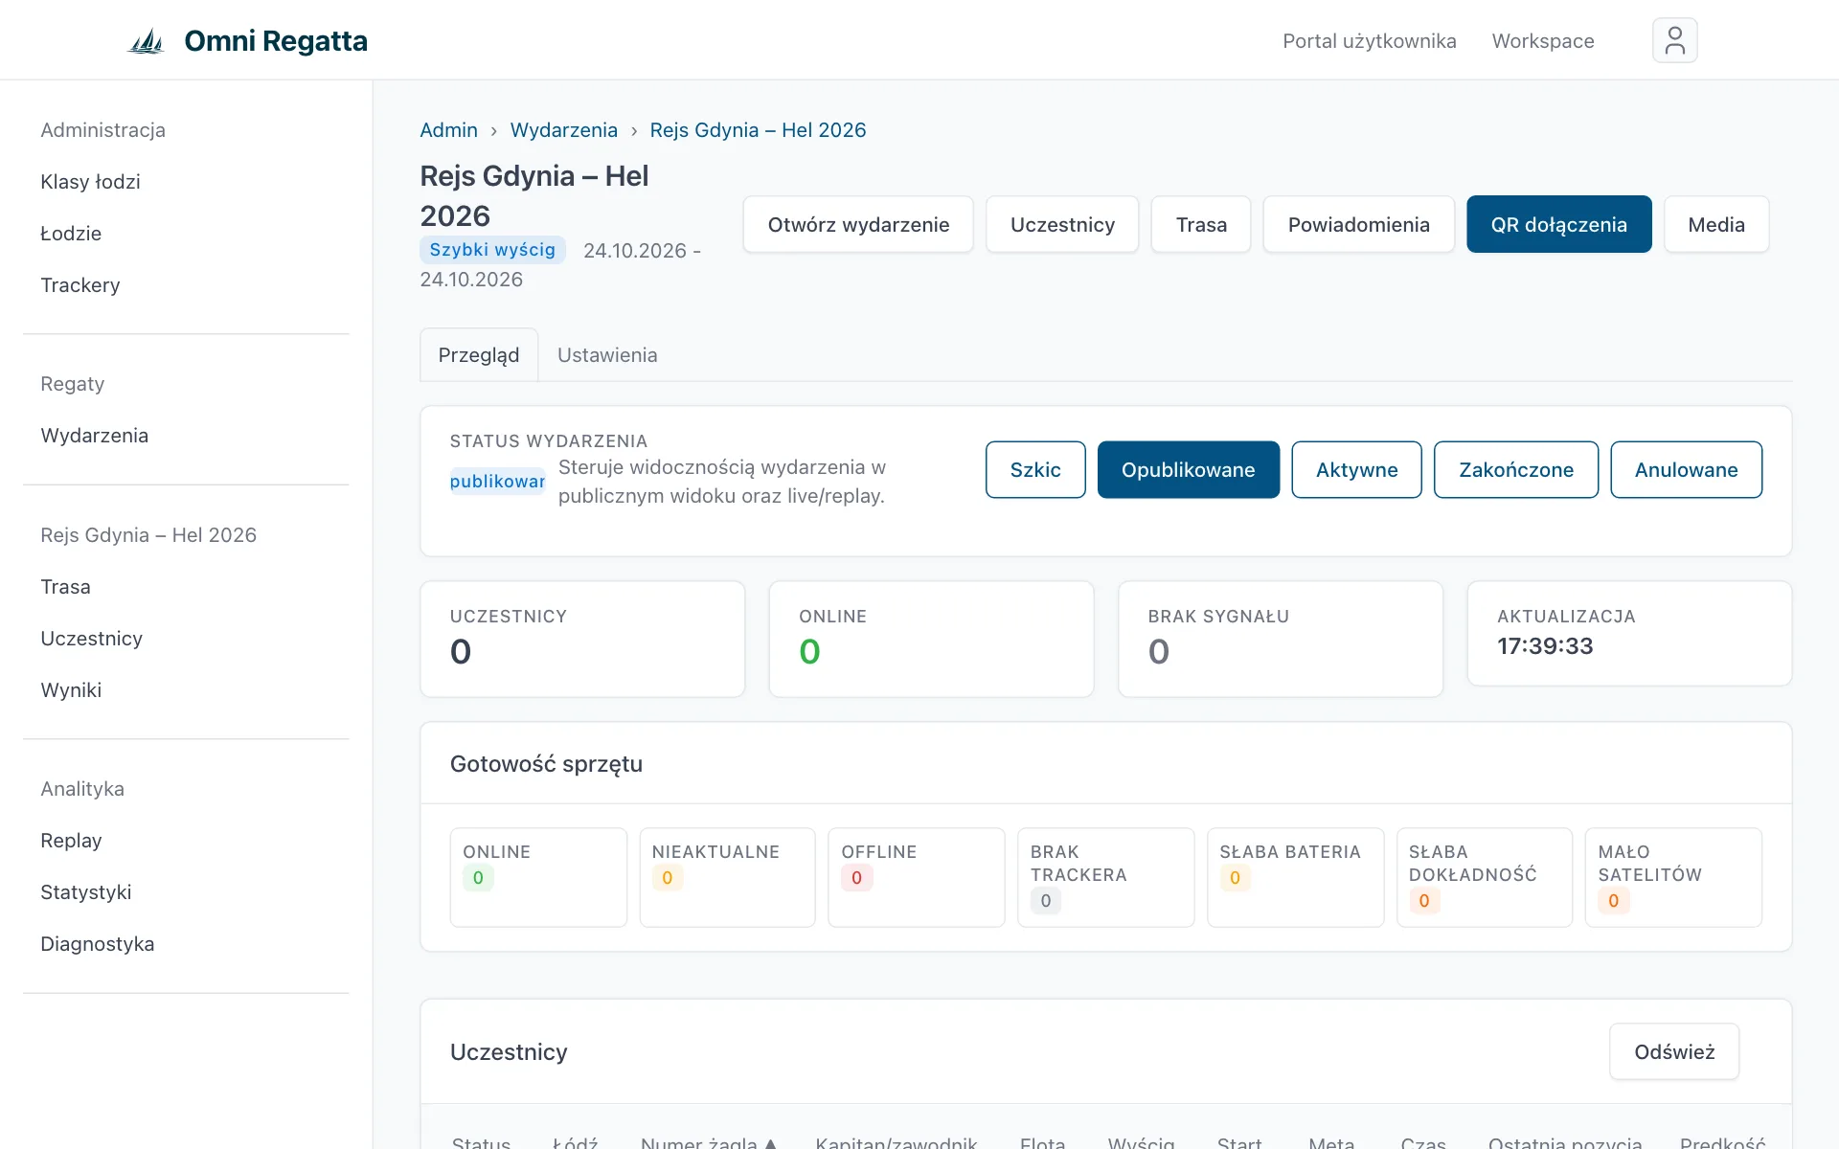Switch to the Przegląd tab
The image size is (1839, 1149).
(x=479, y=354)
